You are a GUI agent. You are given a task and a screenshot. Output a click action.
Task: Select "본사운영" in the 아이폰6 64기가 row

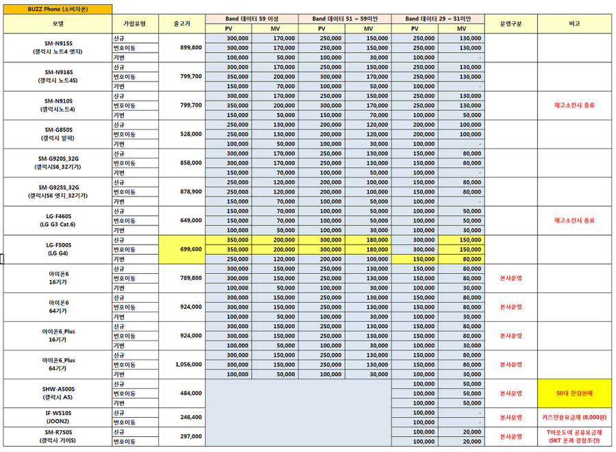[x=511, y=307]
